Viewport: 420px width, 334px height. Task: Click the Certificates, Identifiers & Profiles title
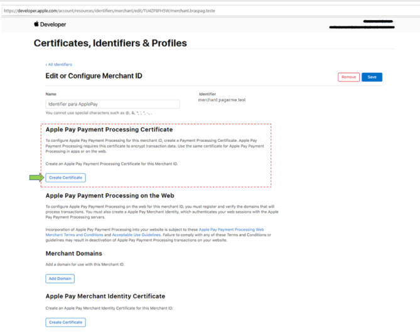[110, 43]
